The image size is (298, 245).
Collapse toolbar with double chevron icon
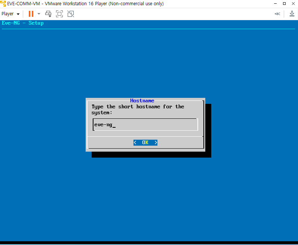click(277, 14)
